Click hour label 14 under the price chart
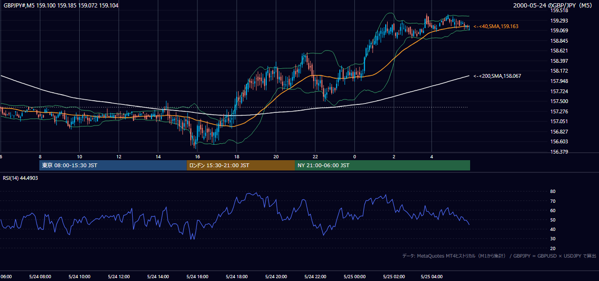 pos(158,157)
